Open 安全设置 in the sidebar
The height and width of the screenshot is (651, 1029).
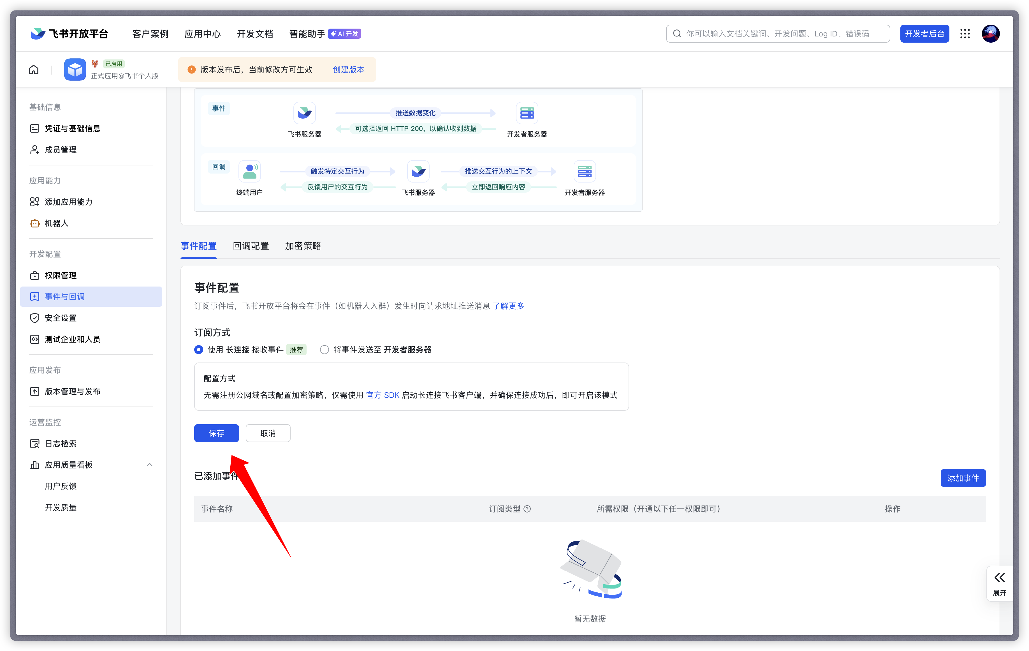[60, 318]
